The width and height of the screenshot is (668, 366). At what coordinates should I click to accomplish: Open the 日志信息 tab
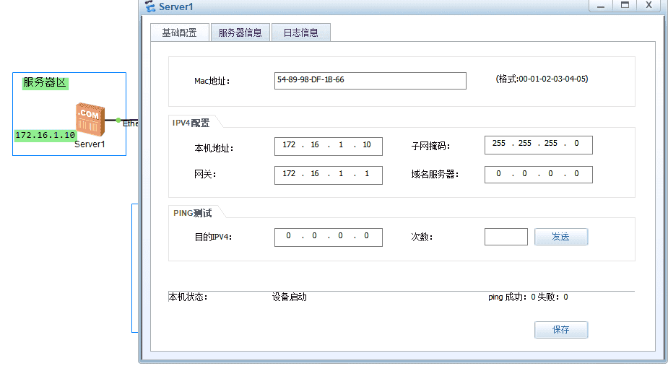(300, 32)
